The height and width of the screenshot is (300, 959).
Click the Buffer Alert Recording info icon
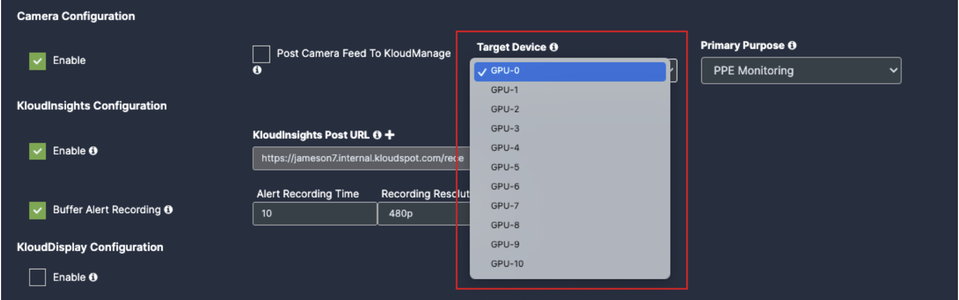pos(169,210)
